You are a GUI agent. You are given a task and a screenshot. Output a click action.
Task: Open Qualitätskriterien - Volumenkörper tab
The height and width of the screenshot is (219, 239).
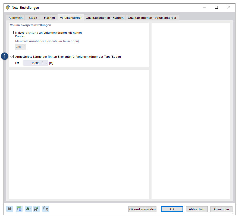[152, 18]
